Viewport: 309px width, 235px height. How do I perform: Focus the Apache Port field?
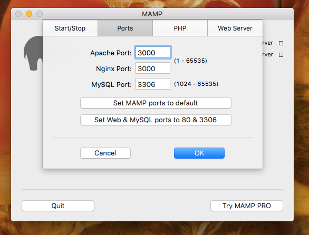point(153,53)
